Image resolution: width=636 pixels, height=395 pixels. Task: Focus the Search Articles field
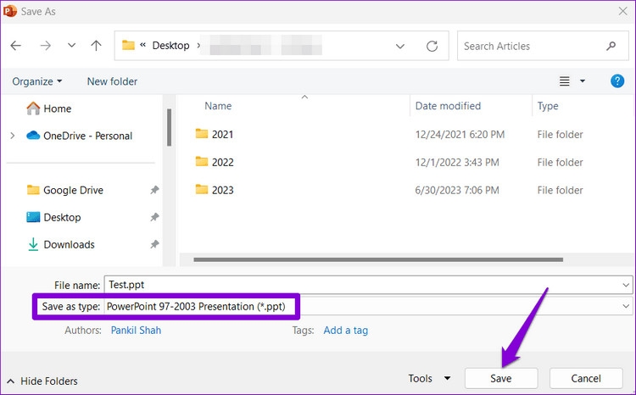coord(543,46)
